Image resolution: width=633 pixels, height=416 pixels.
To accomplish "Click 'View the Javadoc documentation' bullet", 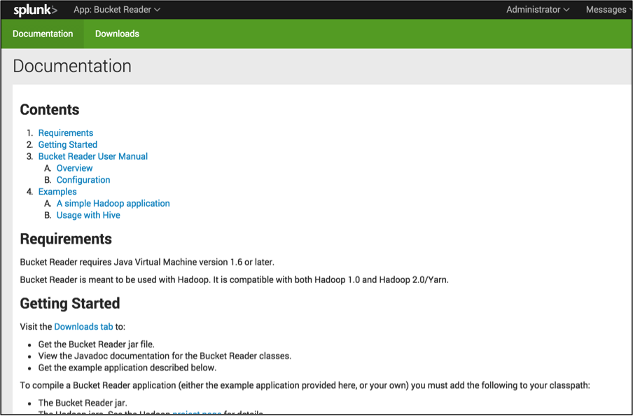I will [165, 356].
